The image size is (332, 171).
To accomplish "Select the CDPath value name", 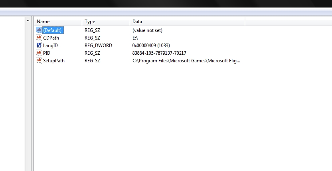I will 51,38.
